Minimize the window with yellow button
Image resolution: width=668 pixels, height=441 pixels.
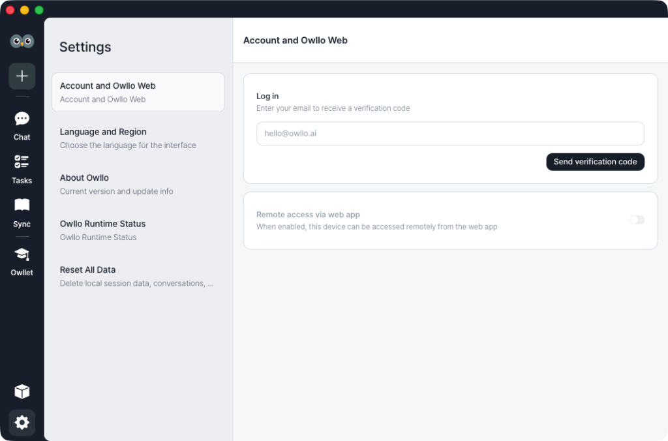(25, 10)
